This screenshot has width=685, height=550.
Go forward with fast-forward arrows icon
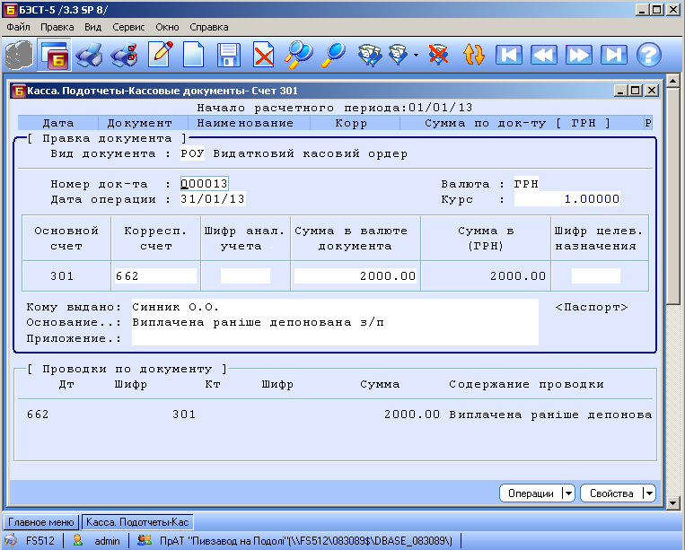tap(578, 55)
